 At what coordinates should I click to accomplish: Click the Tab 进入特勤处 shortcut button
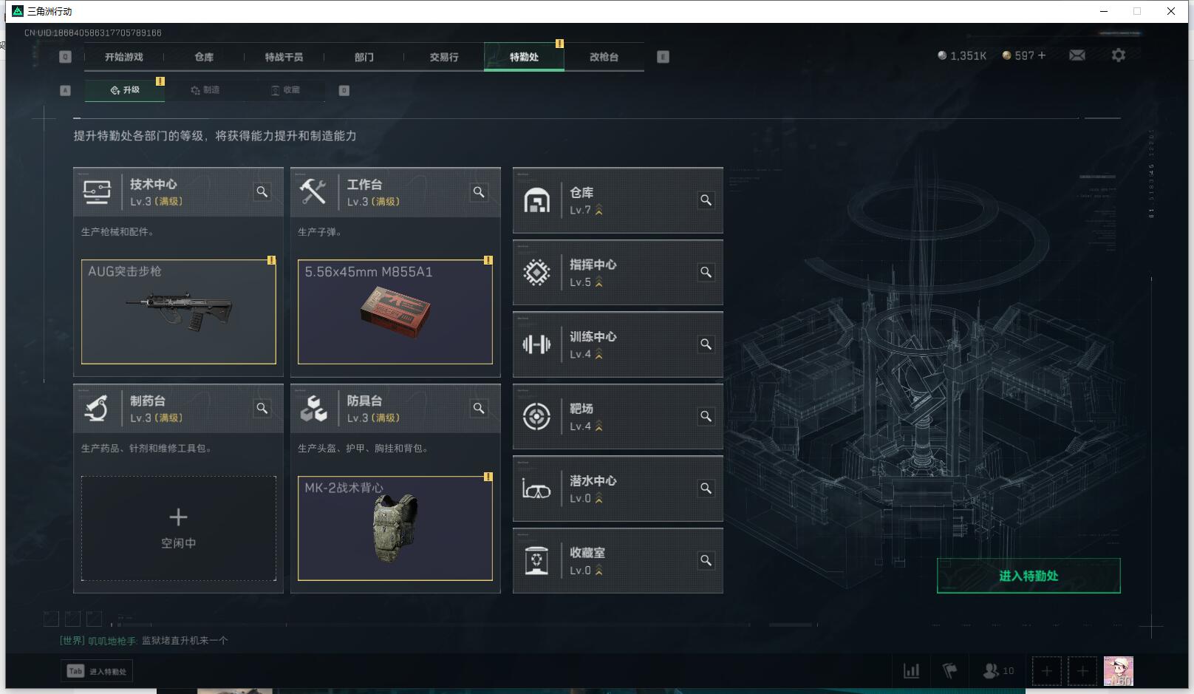click(97, 671)
